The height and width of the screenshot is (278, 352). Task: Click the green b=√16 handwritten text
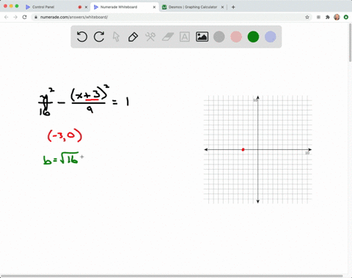[61, 158]
